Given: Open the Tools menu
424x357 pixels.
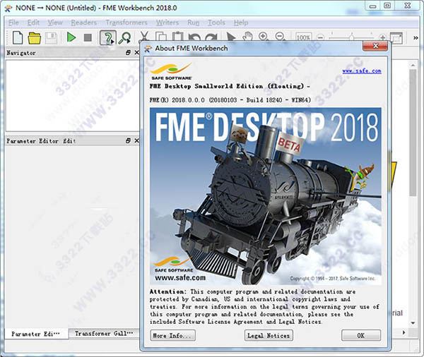Looking at the screenshot, I should coord(216,23).
